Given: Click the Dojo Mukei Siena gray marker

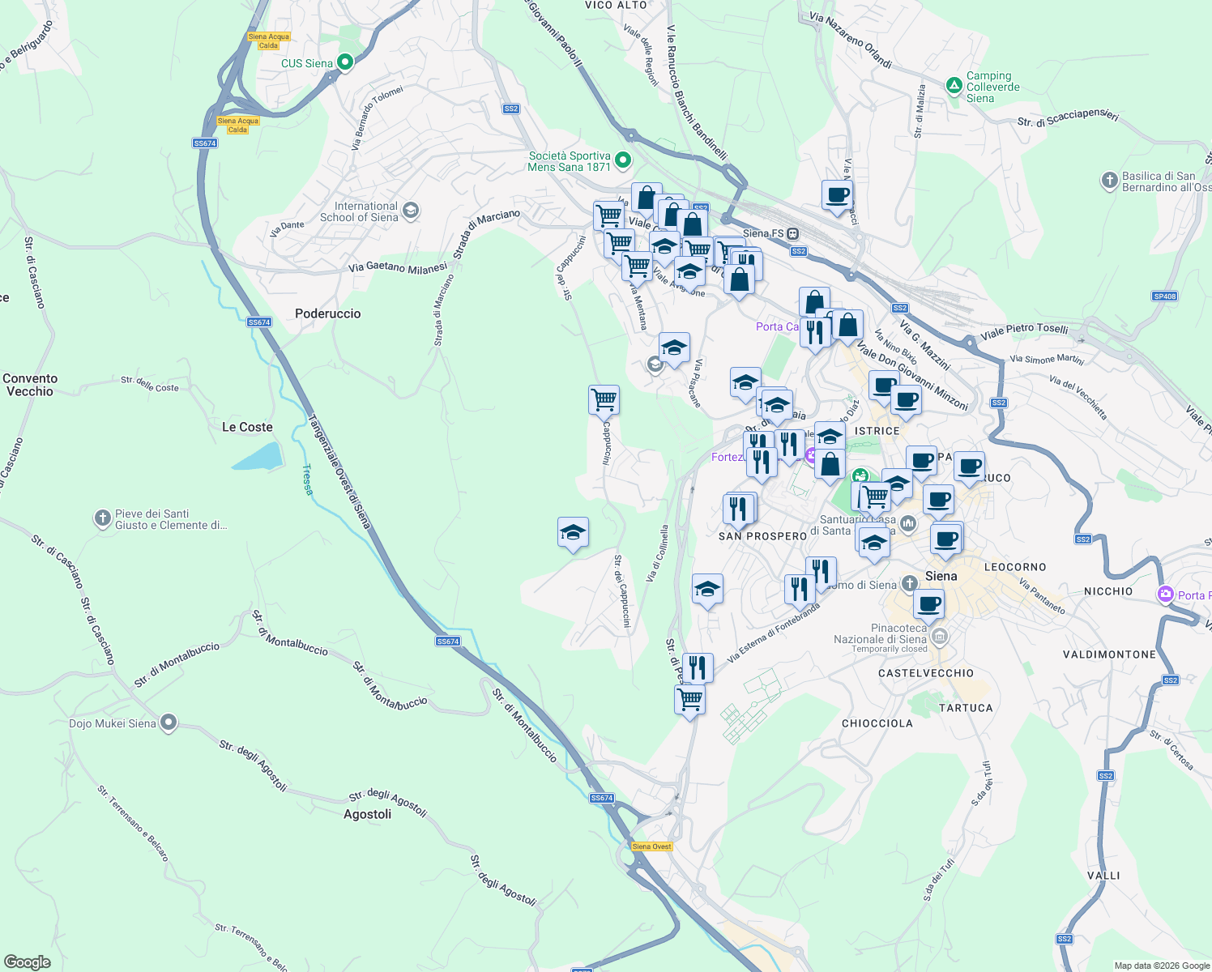Looking at the screenshot, I should (x=168, y=722).
